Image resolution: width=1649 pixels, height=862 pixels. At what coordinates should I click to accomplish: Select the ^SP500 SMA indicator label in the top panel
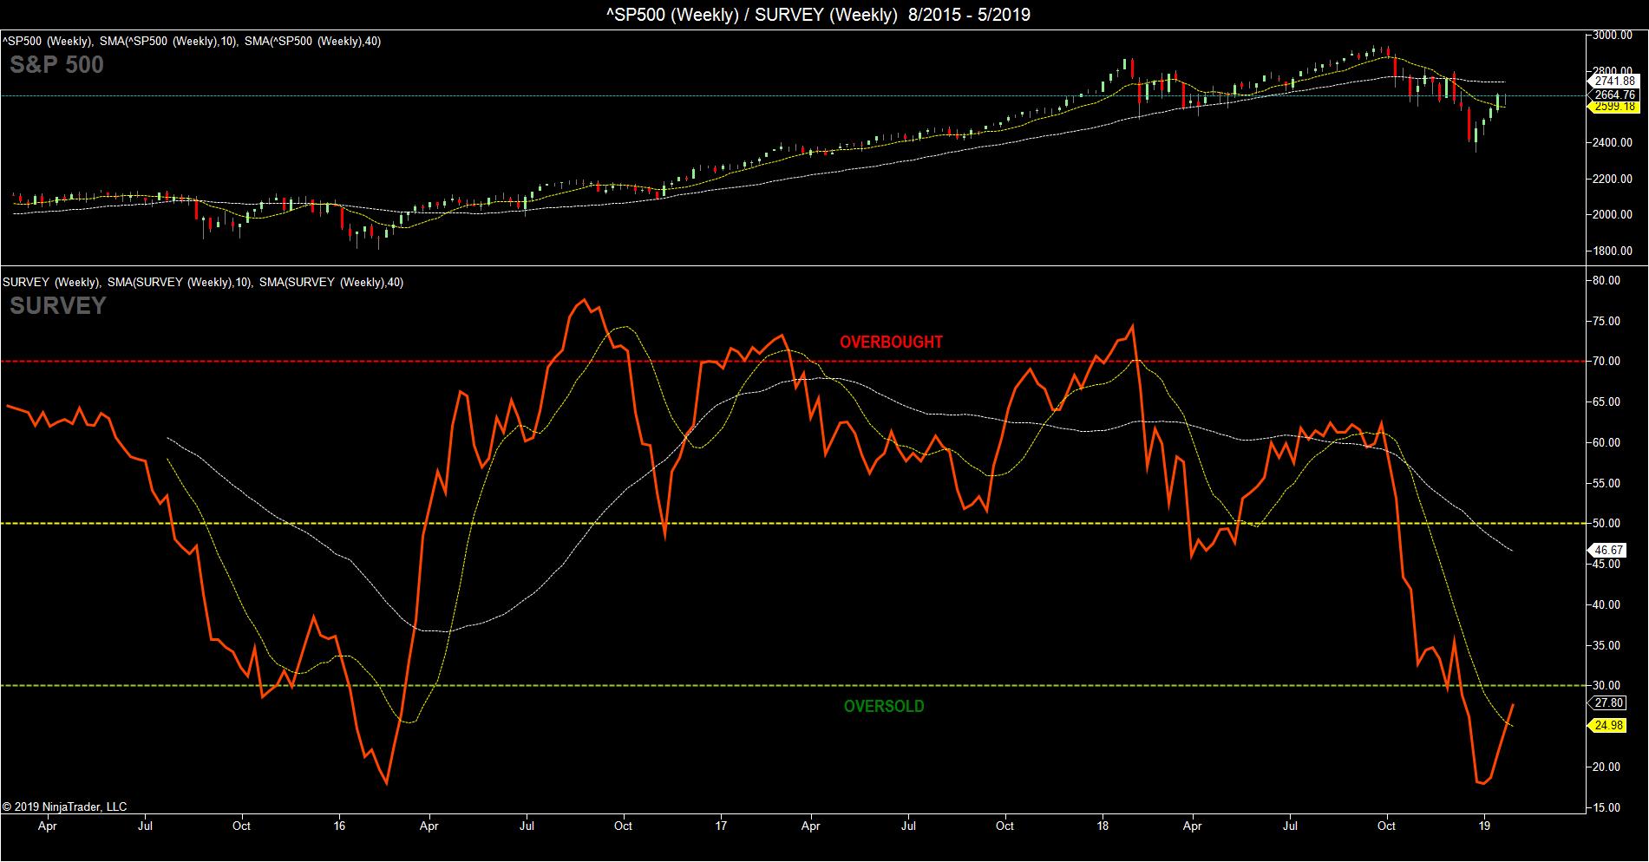pos(192,41)
